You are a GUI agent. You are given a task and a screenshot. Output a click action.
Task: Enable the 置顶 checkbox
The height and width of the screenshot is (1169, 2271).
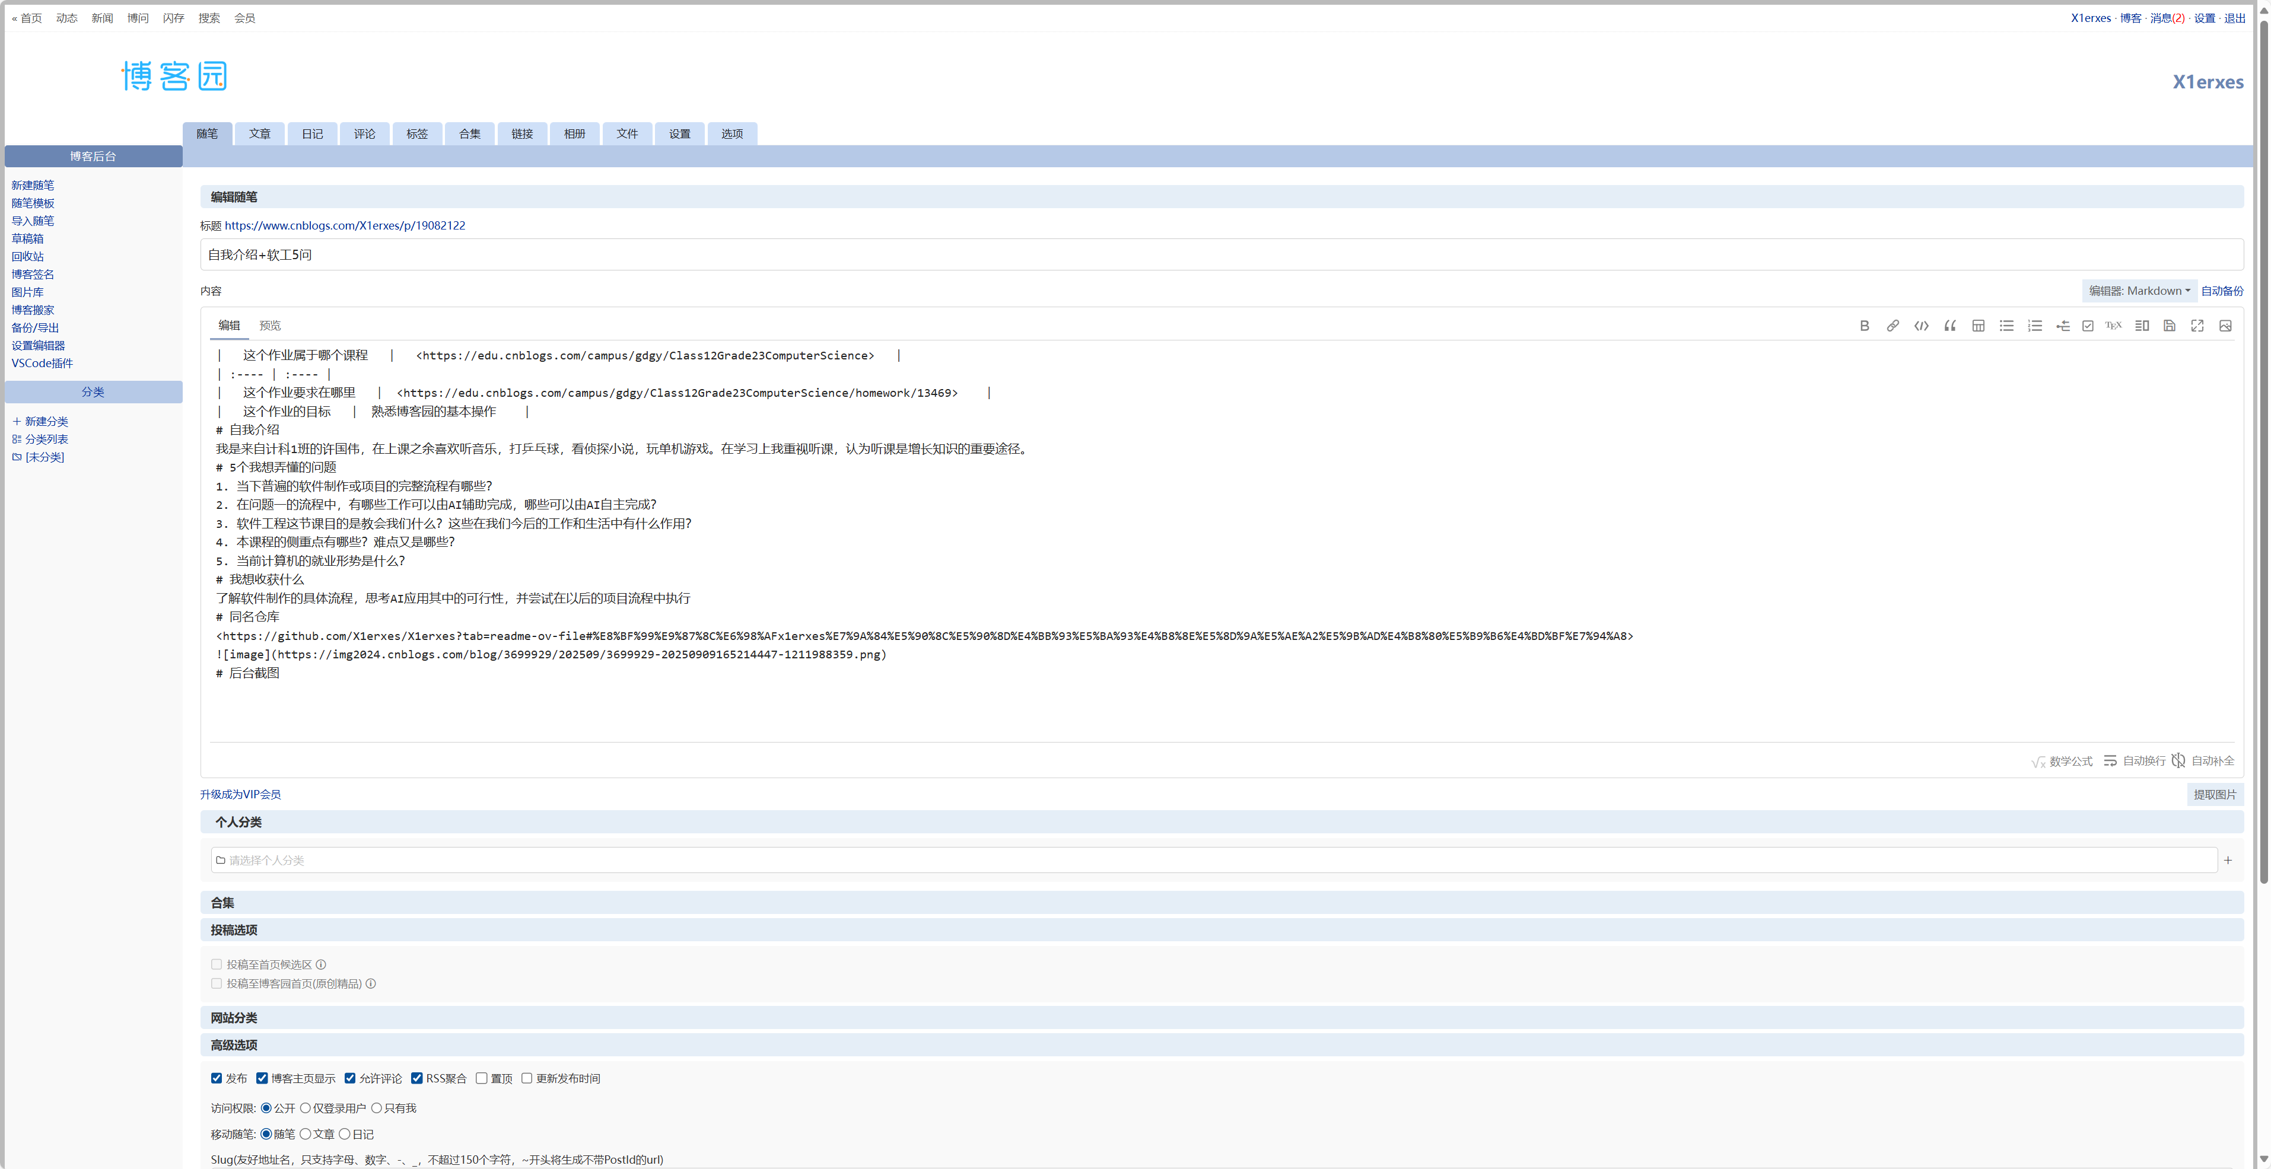(481, 1078)
